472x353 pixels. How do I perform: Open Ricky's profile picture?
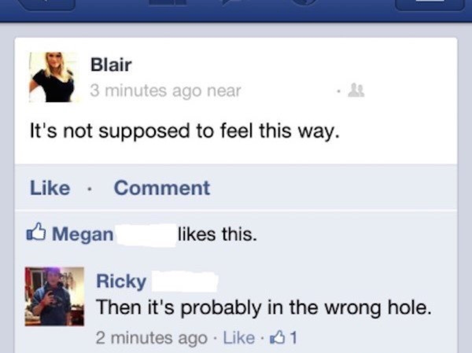pyautogui.click(x=55, y=296)
